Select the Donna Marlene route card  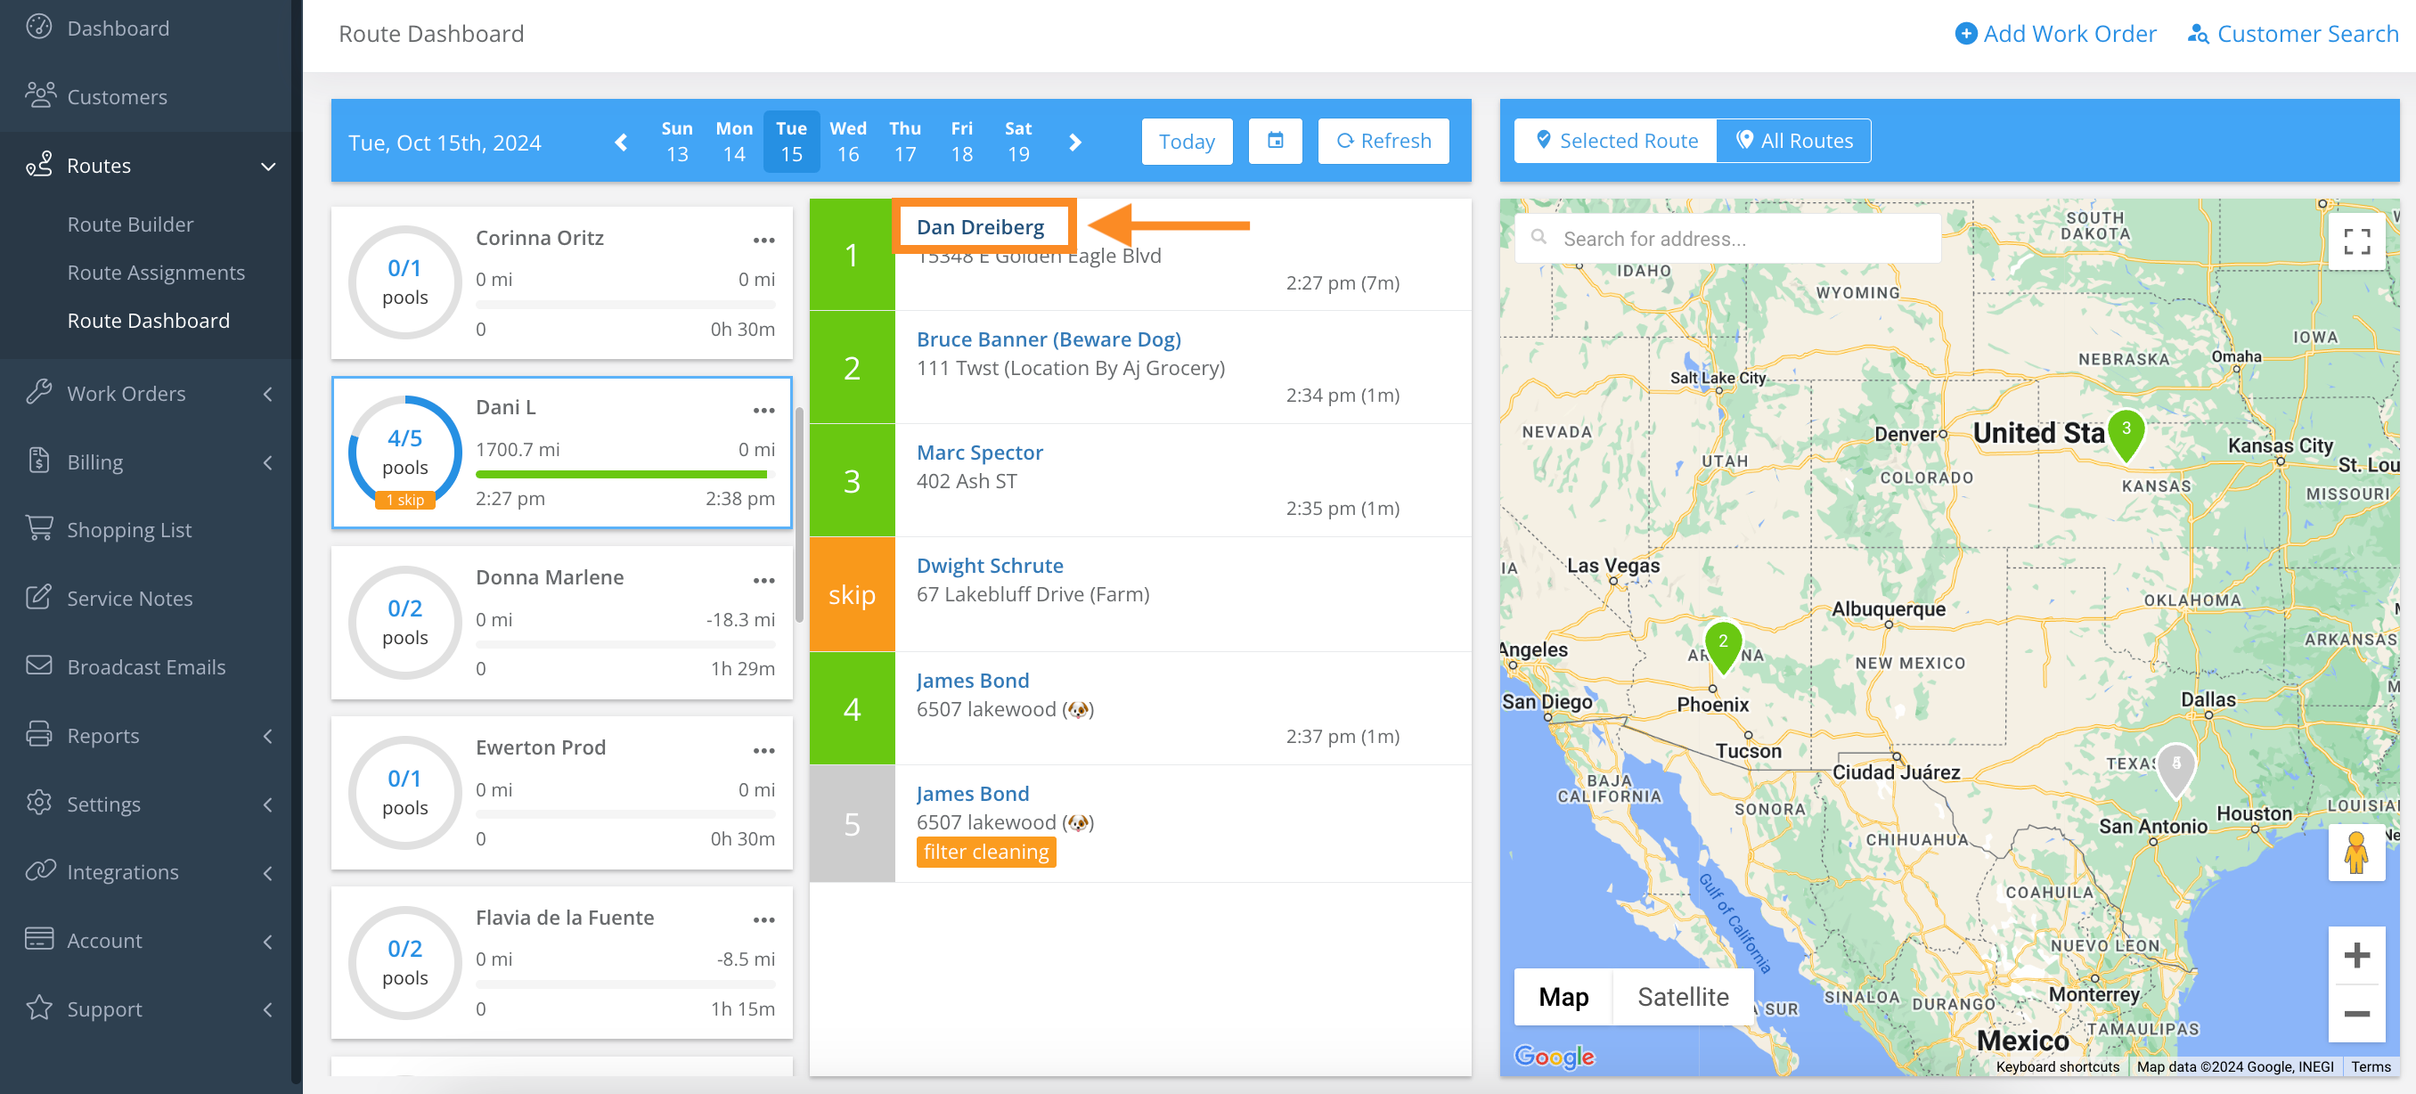click(561, 622)
